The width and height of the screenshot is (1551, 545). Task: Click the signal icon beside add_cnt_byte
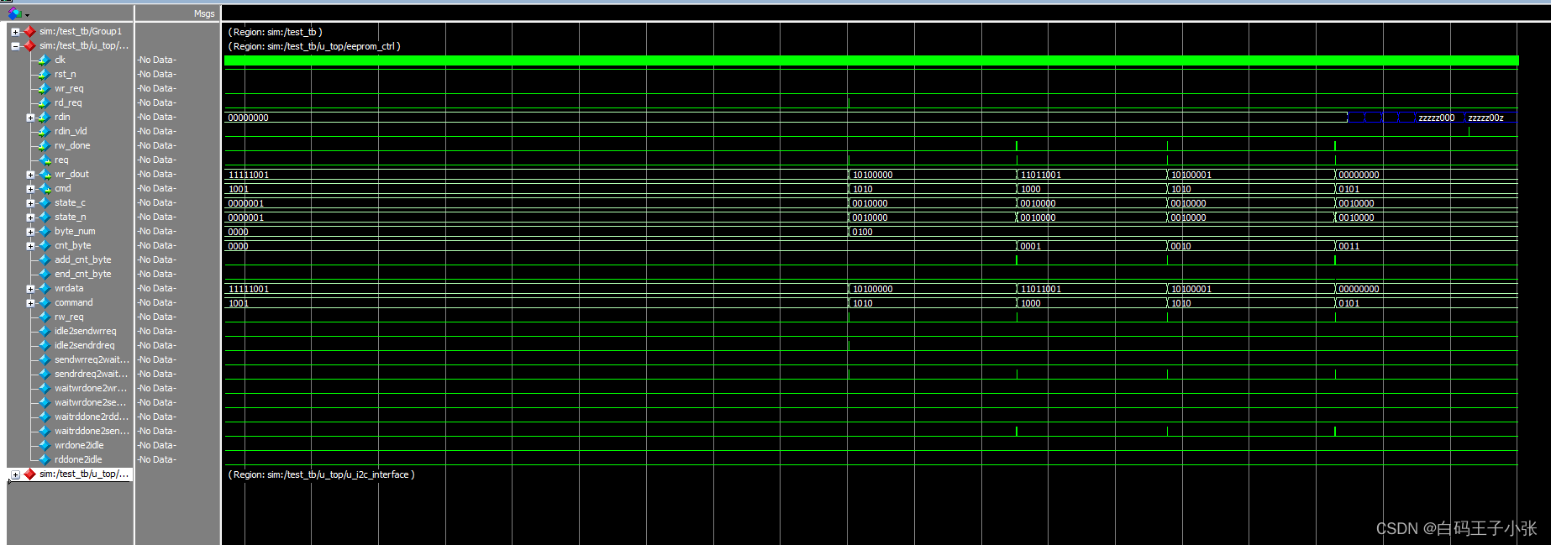[x=45, y=259]
